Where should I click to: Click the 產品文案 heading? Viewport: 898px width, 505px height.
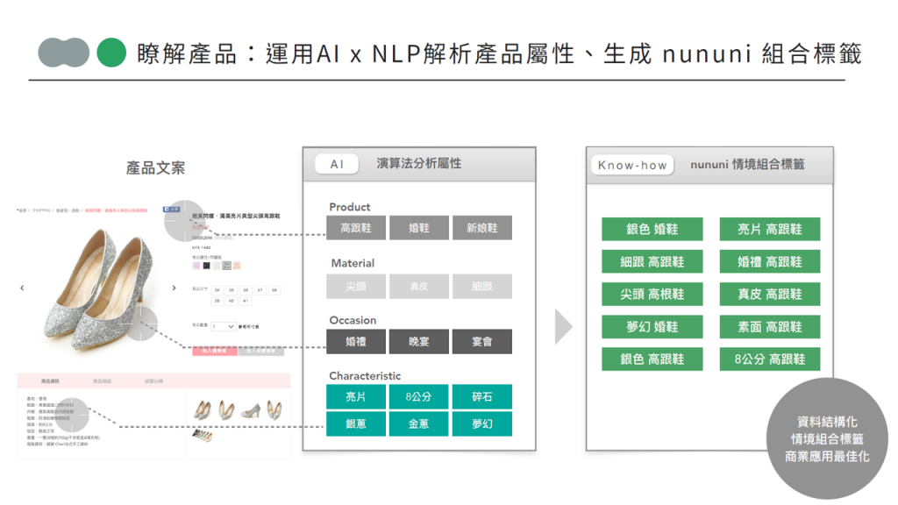pyautogui.click(x=155, y=167)
